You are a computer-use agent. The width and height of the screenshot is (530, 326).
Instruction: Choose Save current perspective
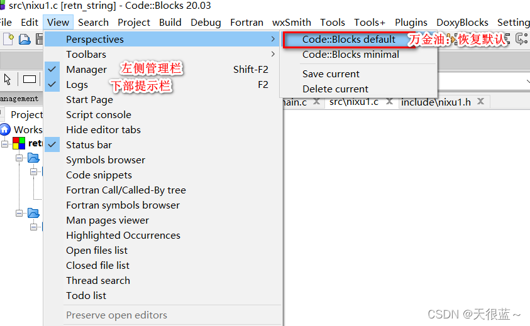pos(359,73)
